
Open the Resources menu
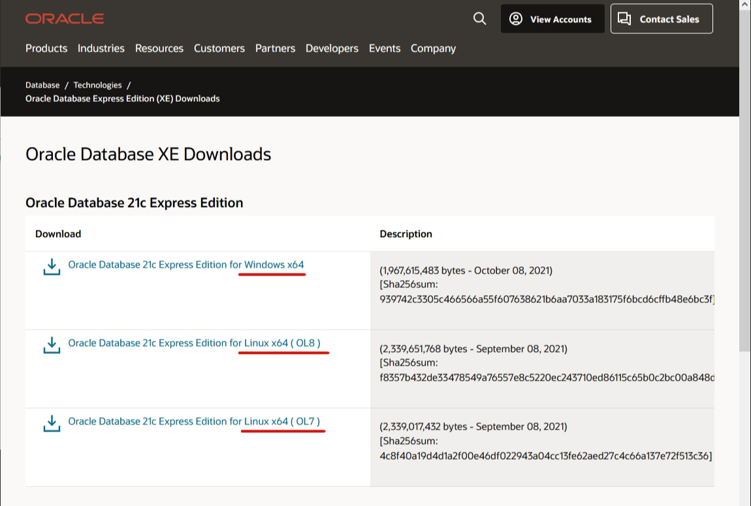[x=159, y=48]
